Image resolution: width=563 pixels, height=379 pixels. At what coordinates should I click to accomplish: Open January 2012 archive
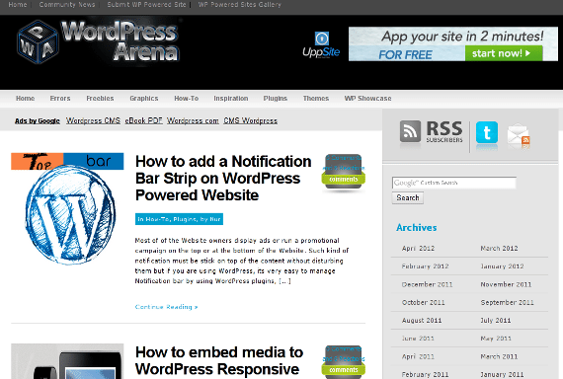pyautogui.click(x=502, y=266)
